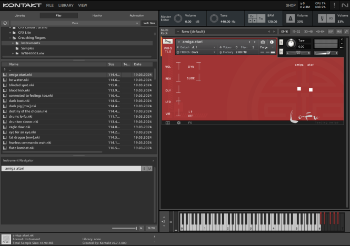The image size is (350, 246).
Task: Open the instrument info icon
Action: click(272, 42)
